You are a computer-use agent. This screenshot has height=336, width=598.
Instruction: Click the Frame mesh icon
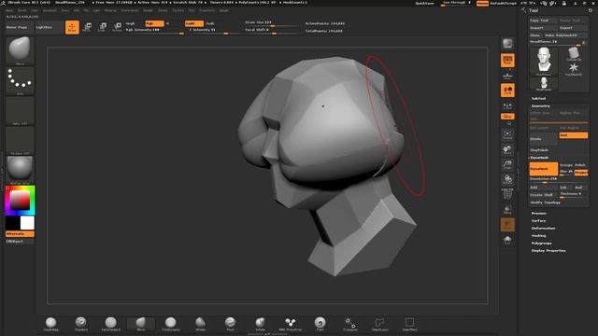click(x=507, y=134)
